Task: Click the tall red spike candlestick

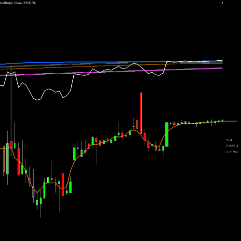Action: coord(141,113)
